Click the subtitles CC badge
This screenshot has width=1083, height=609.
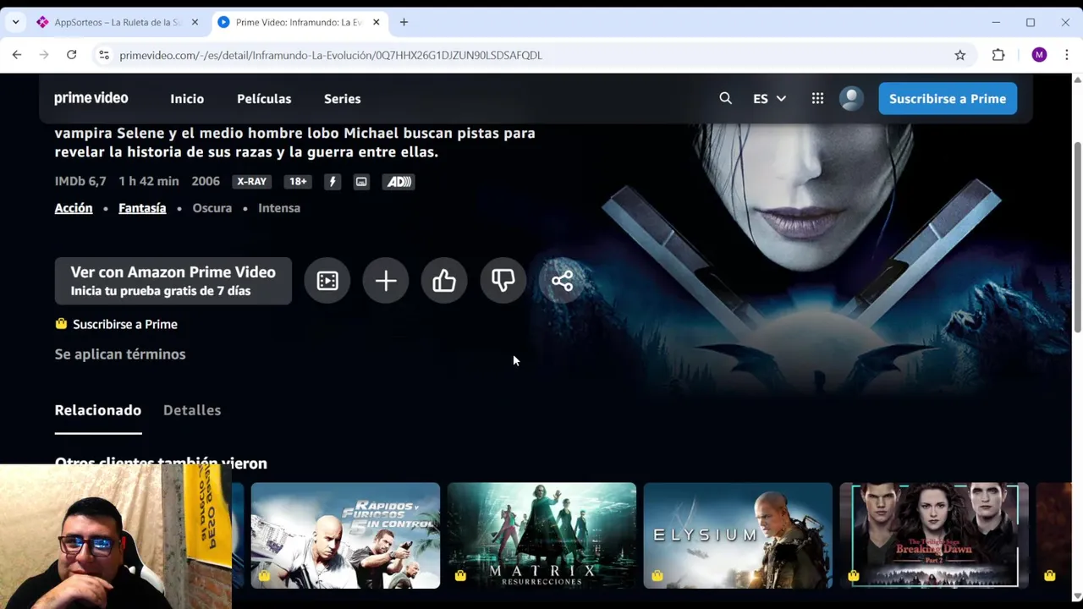[x=361, y=181]
